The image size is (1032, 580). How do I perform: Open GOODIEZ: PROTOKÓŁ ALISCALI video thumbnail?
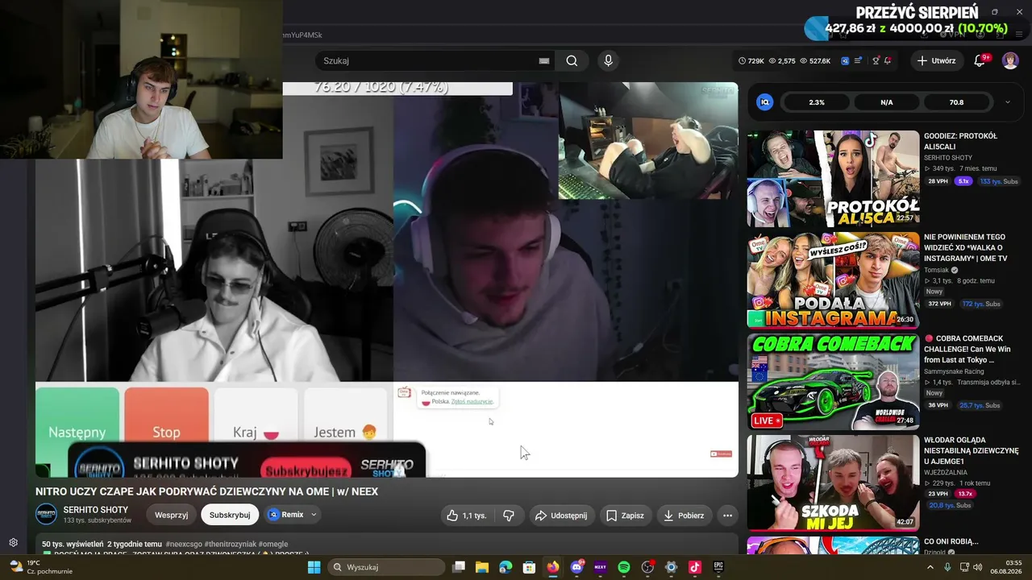833,179
